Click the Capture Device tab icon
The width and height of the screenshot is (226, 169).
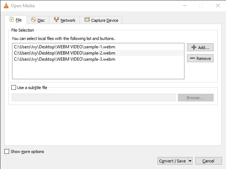tap(87, 20)
